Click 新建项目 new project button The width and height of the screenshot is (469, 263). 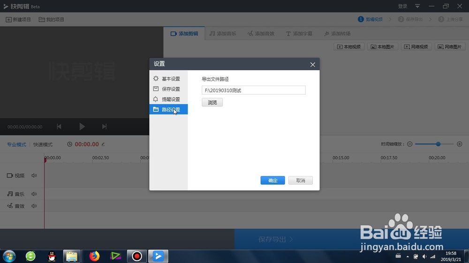pos(18,19)
